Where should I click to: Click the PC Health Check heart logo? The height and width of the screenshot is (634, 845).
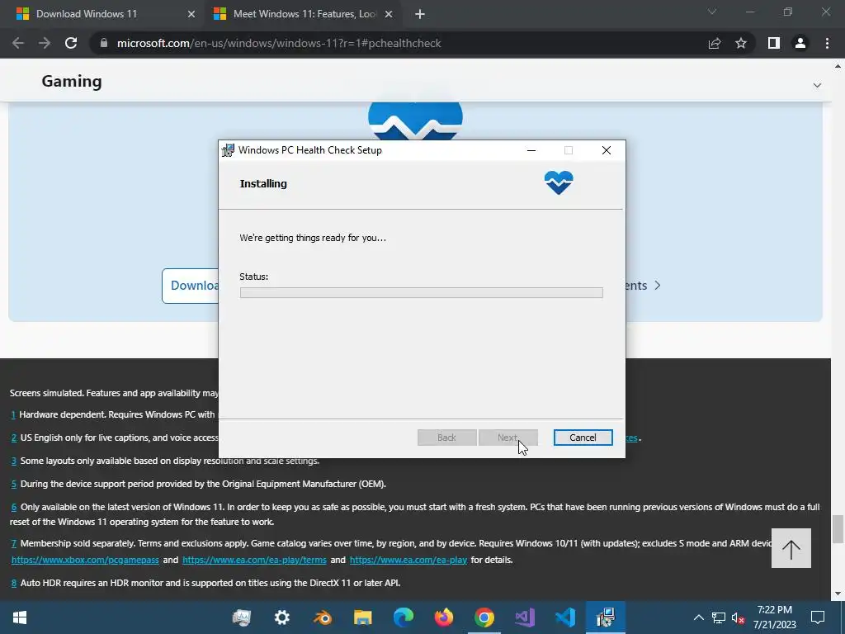pos(559,182)
